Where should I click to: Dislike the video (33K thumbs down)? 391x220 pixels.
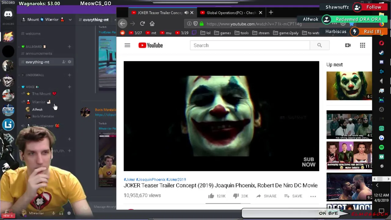click(240, 196)
